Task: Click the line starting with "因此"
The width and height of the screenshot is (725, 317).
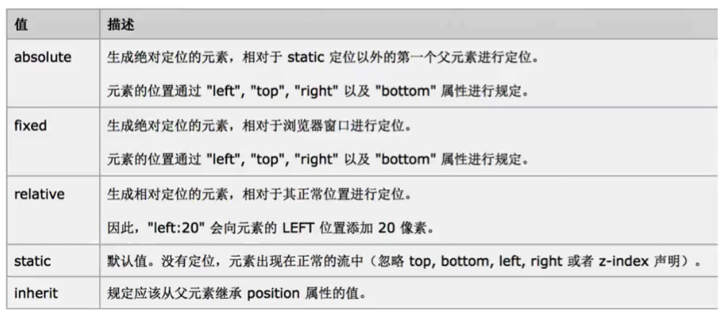Action: click(271, 228)
